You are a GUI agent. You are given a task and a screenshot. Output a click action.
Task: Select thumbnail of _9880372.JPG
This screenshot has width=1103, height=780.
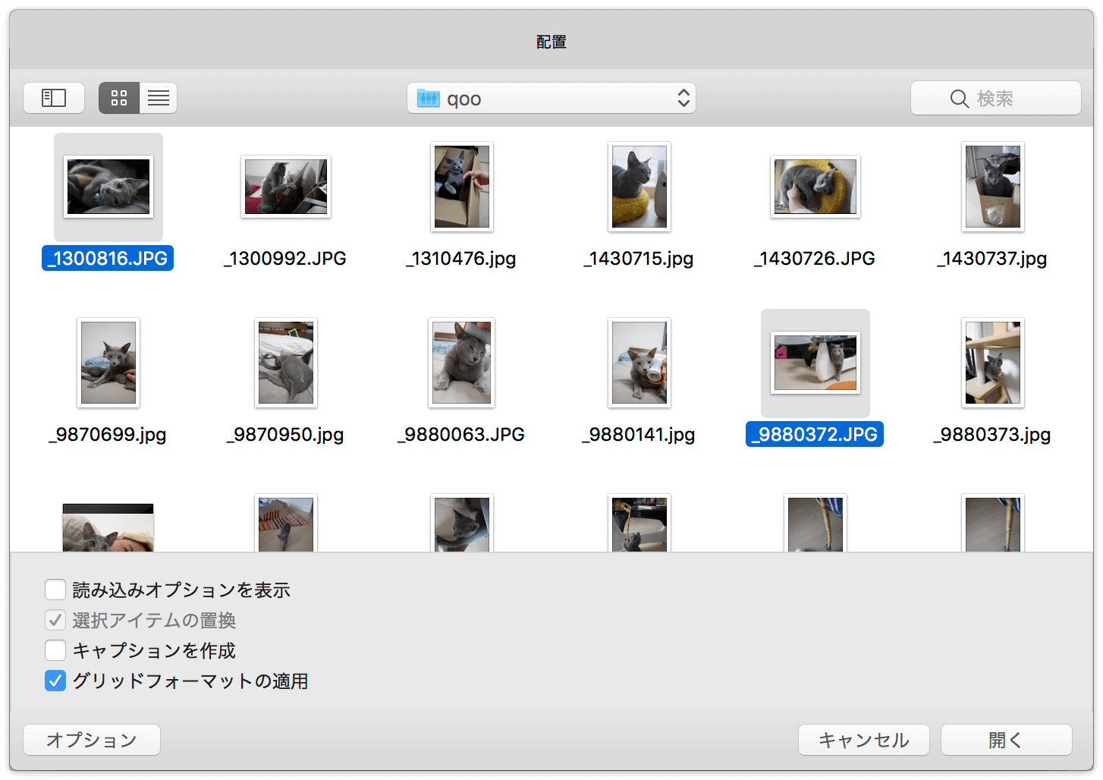click(x=815, y=363)
